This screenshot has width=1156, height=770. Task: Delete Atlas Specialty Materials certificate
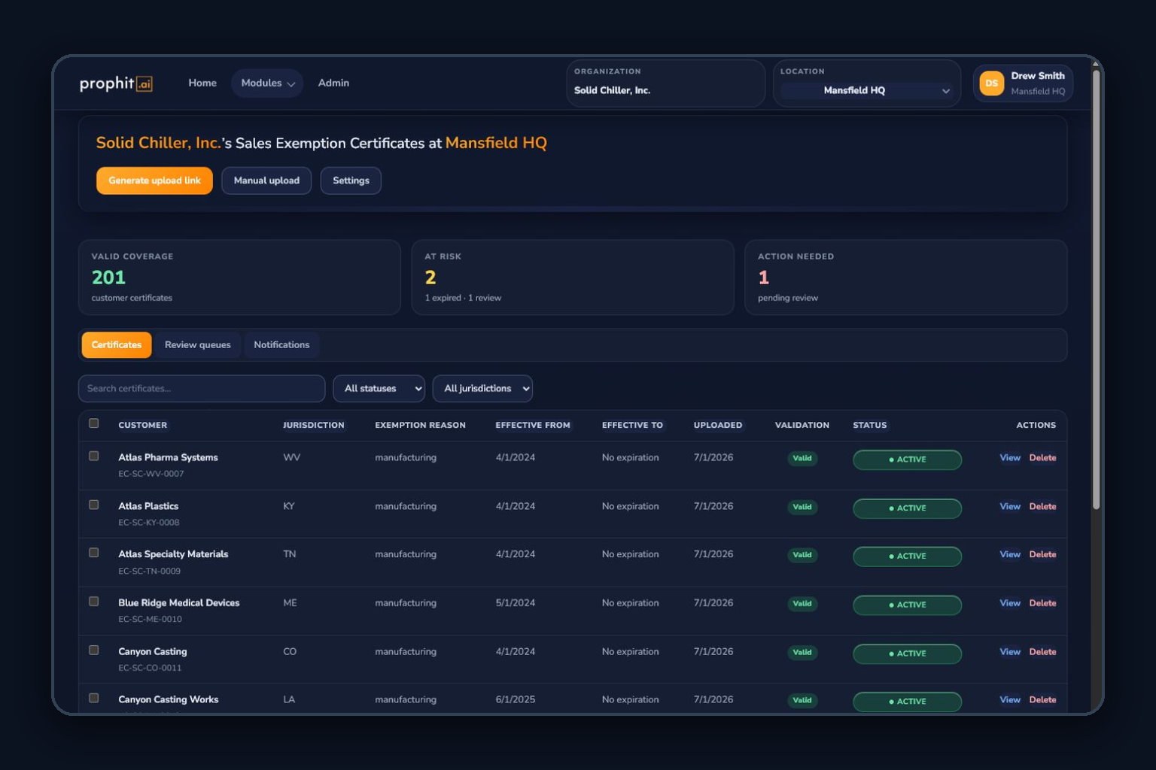(x=1042, y=555)
